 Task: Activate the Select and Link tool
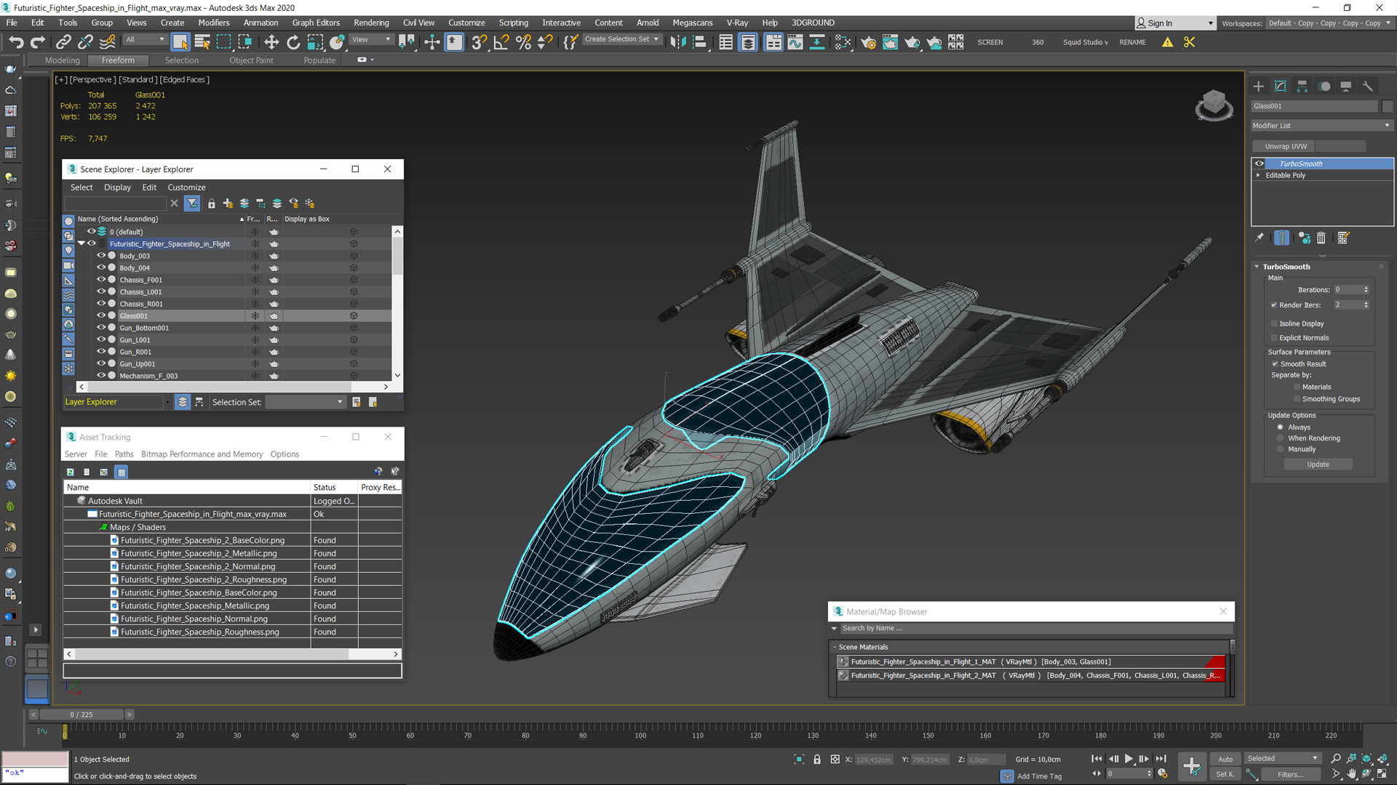tap(63, 42)
